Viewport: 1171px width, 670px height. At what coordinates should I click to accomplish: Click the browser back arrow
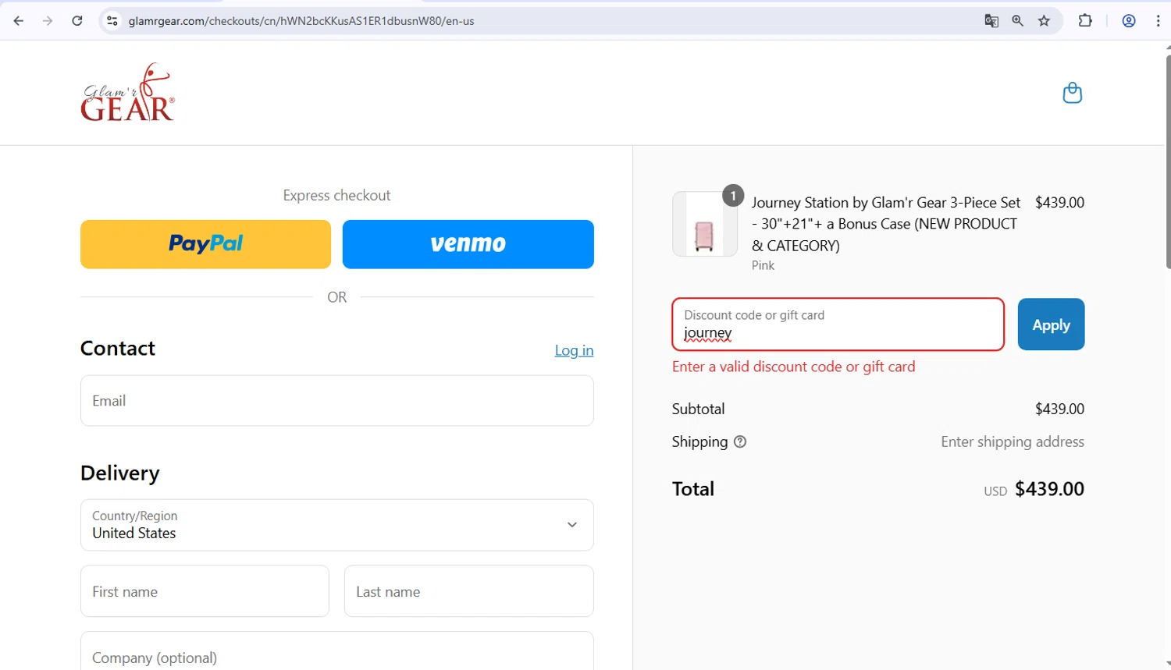(x=19, y=21)
